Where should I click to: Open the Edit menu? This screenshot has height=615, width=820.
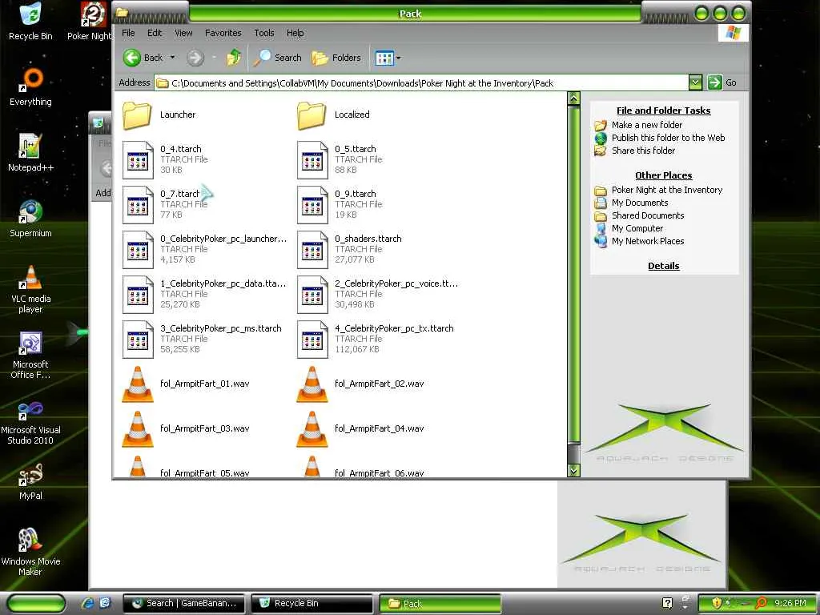pos(155,33)
